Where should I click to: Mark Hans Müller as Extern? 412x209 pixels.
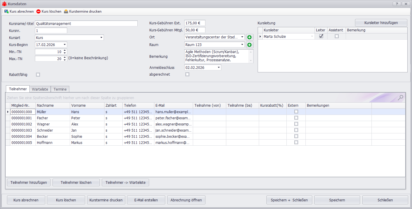coord(296,112)
